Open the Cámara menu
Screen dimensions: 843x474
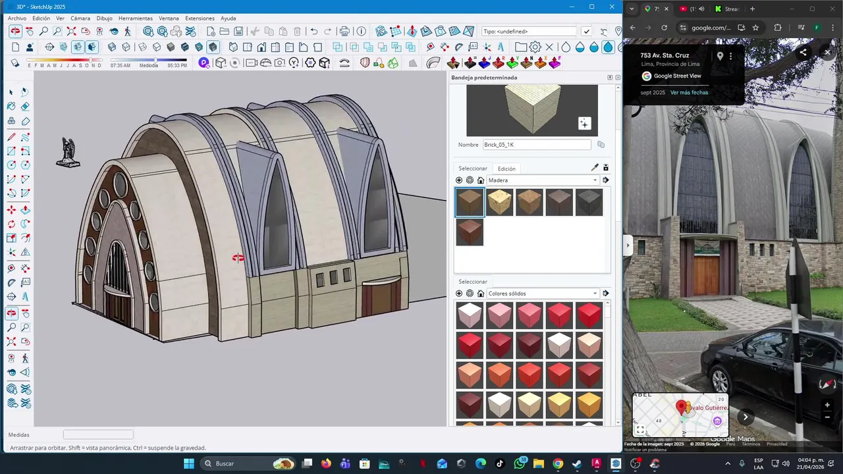pos(80,18)
